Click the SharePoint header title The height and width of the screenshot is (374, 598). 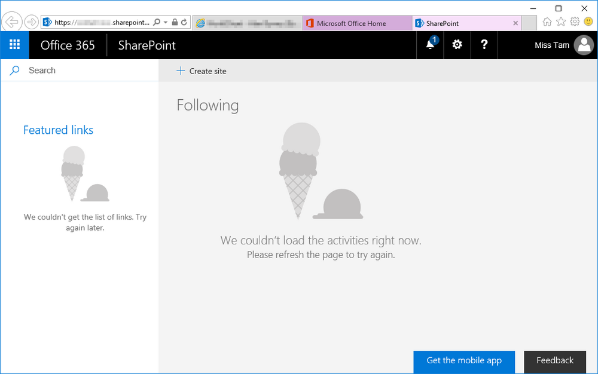(x=147, y=45)
